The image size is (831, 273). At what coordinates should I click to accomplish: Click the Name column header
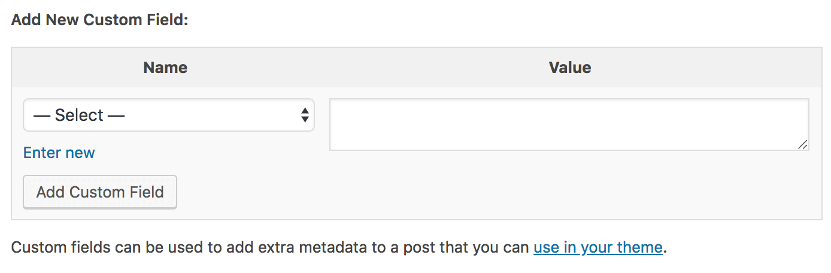tap(165, 68)
